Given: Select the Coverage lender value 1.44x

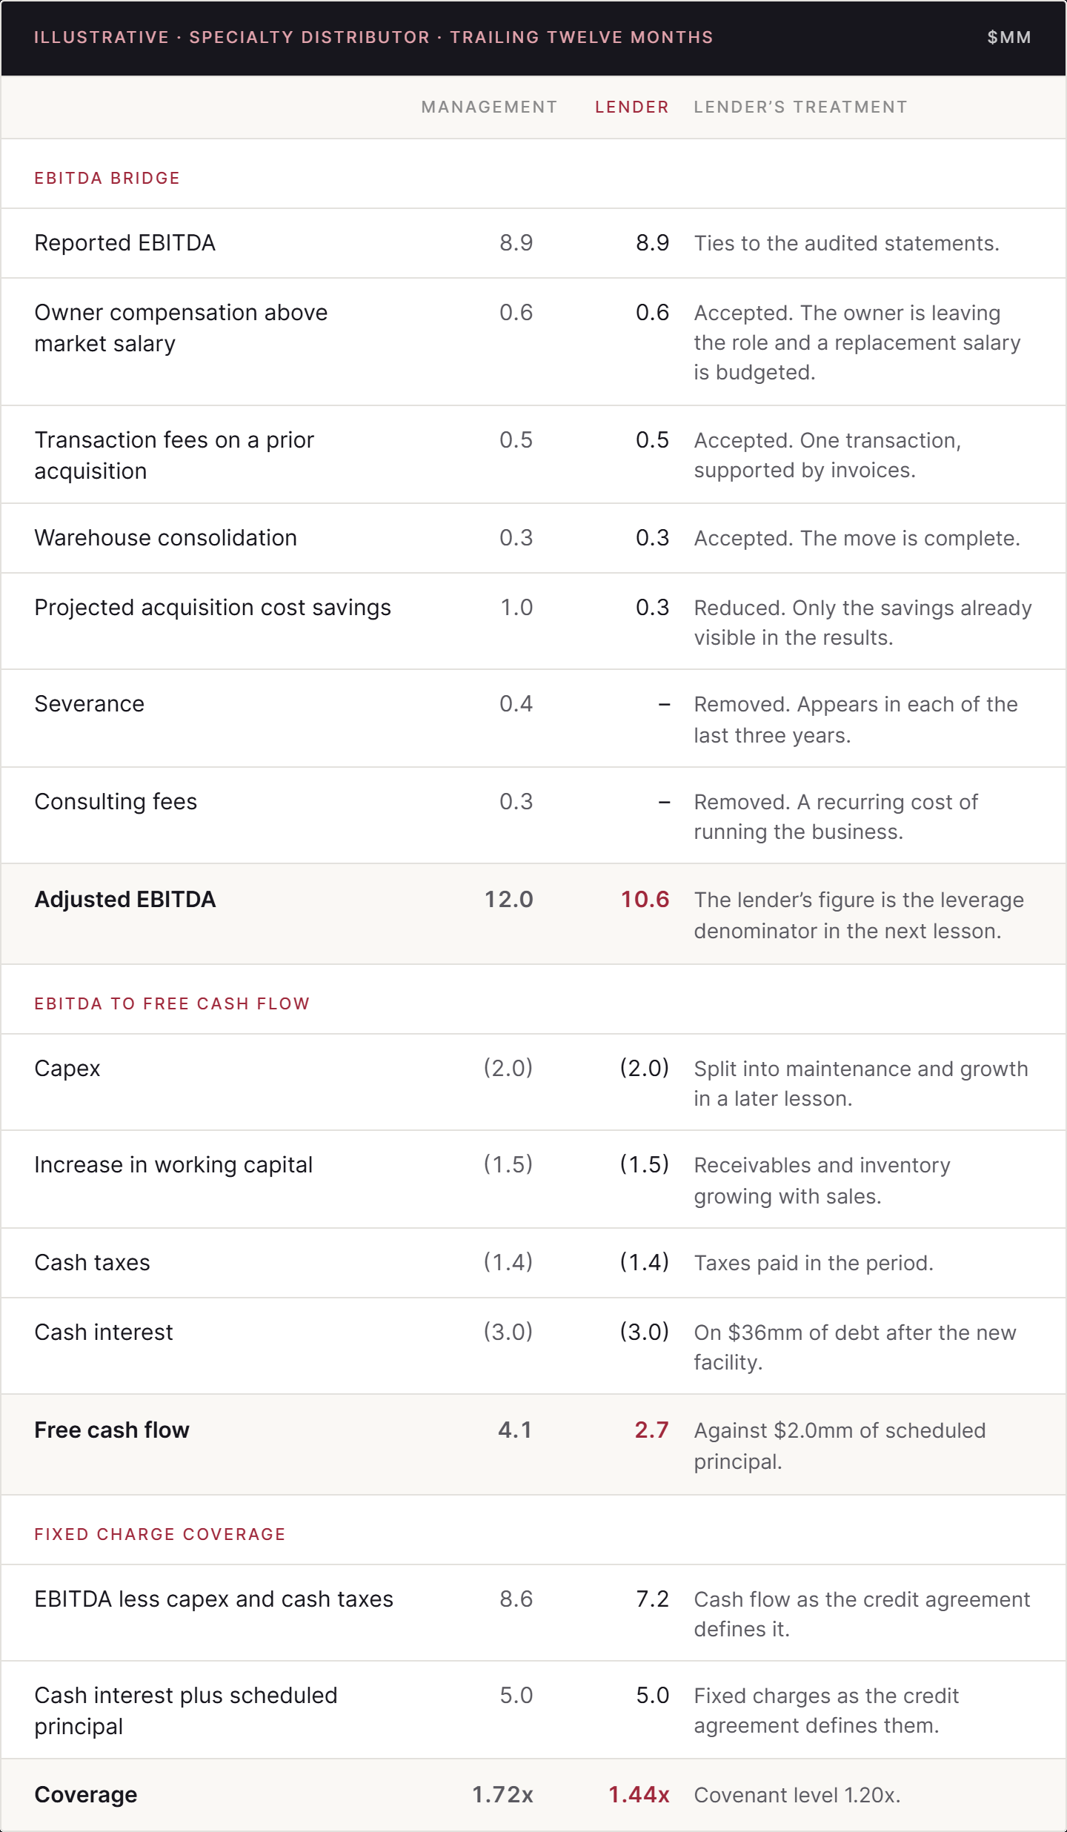Looking at the screenshot, I should [639, 1795].
